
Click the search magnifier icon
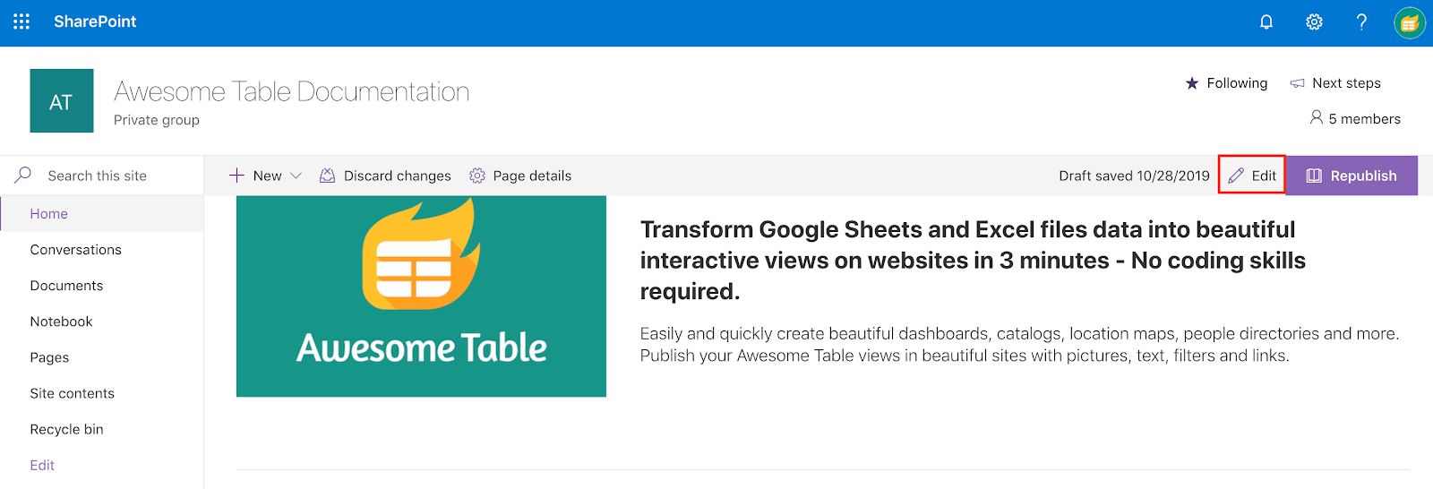23,176
